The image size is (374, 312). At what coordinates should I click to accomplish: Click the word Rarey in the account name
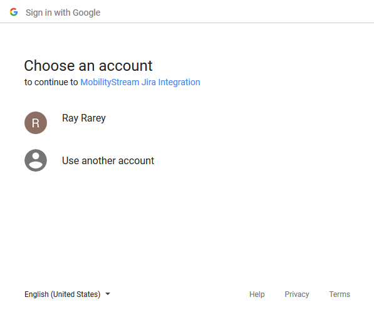[93, 118]
